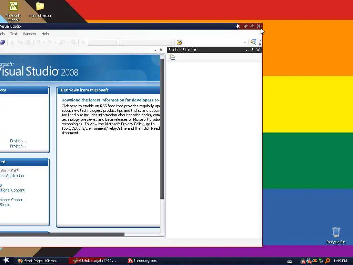Click the Start Page horizontal scrollbar

(62, 234)
